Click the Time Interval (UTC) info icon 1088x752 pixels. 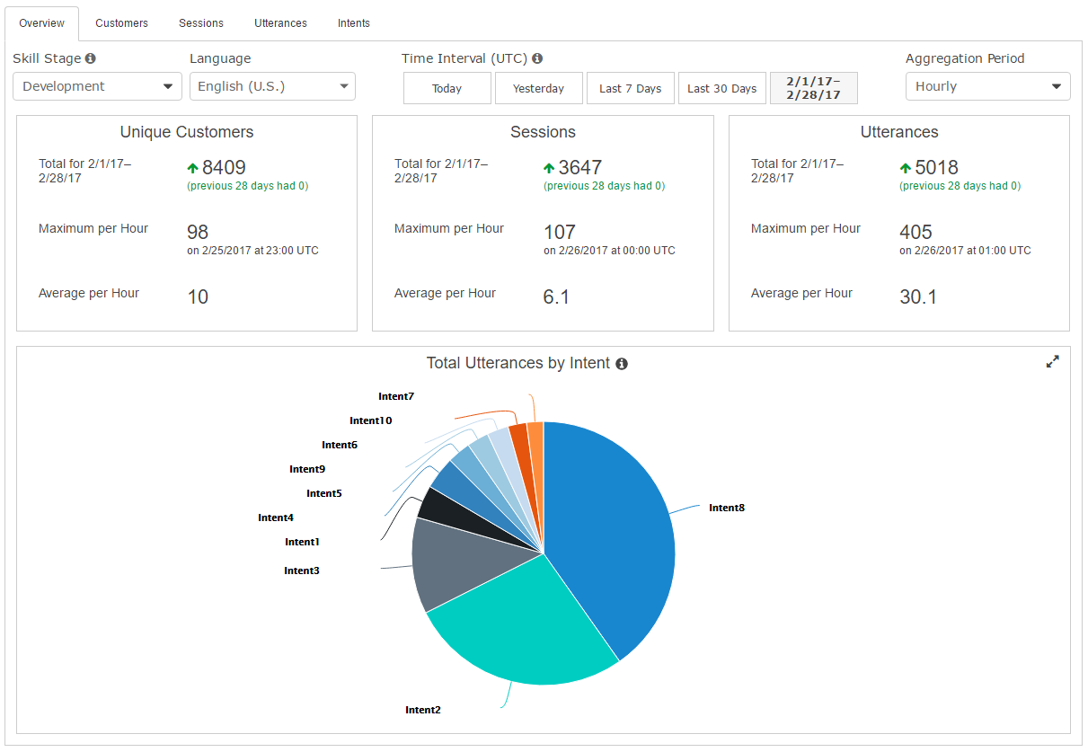[x=536, y=58]
